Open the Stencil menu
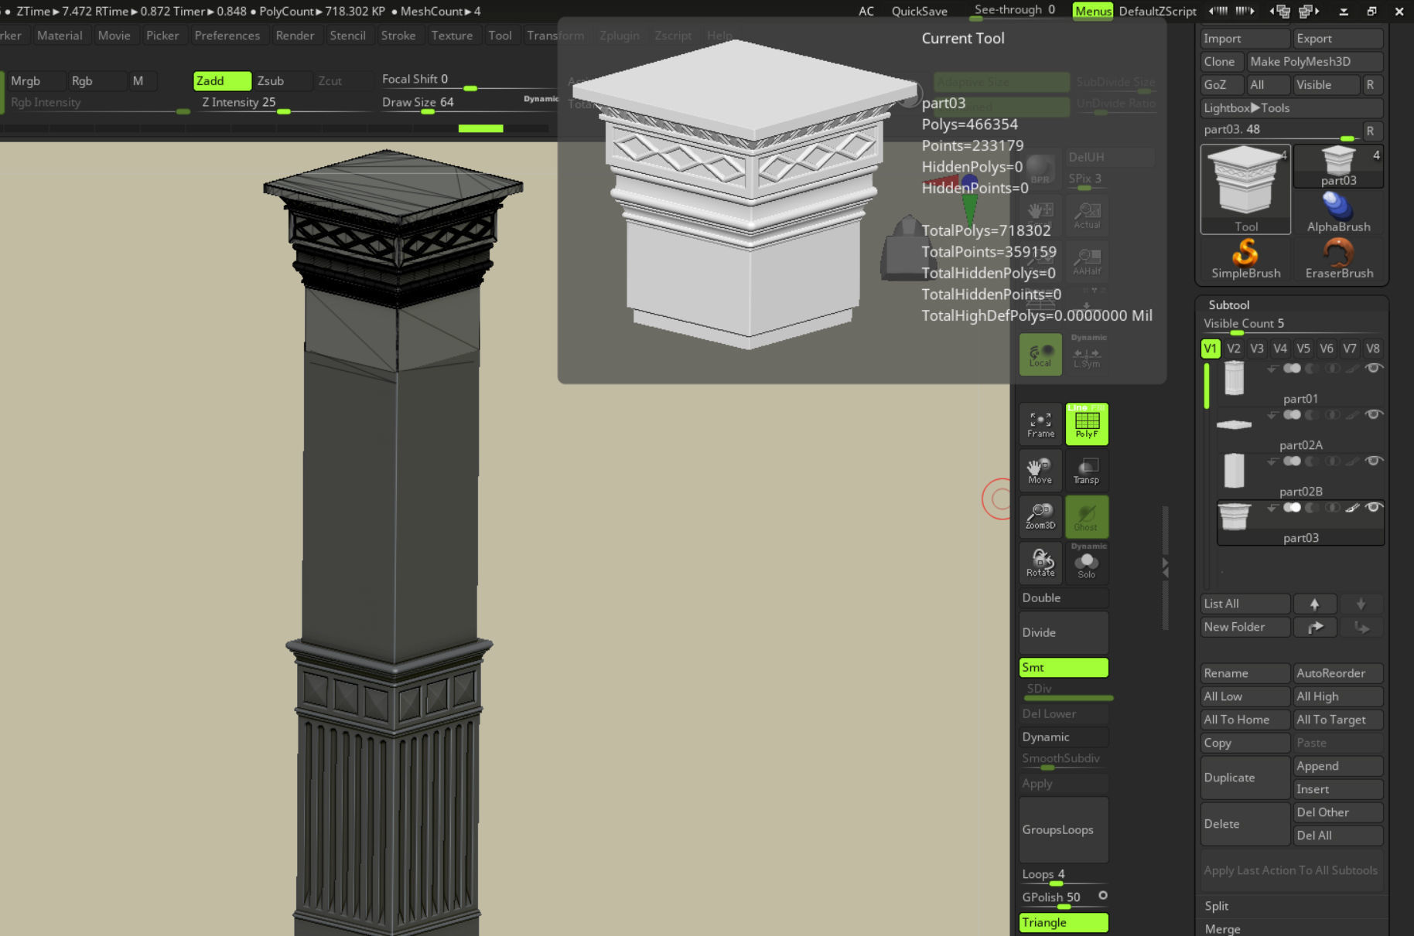The width and height of the screenshot is (1414, 936). (x=347, y=36)
